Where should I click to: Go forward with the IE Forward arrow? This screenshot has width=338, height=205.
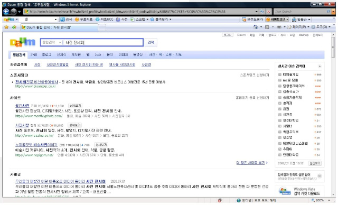pos(14,12)
